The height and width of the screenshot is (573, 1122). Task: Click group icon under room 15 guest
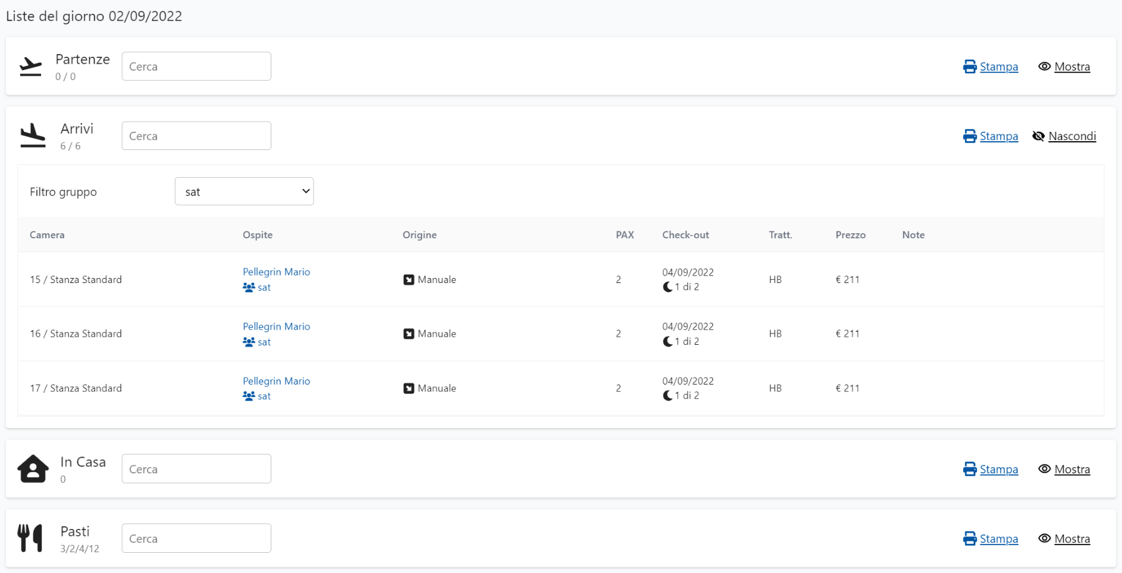249,287
